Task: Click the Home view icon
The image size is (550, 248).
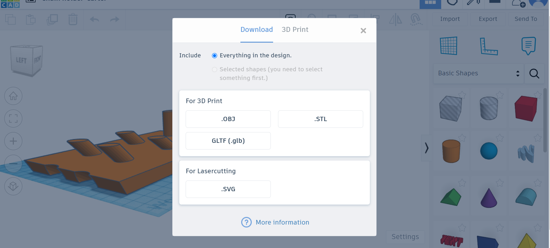Action: (x=13, y=96)
